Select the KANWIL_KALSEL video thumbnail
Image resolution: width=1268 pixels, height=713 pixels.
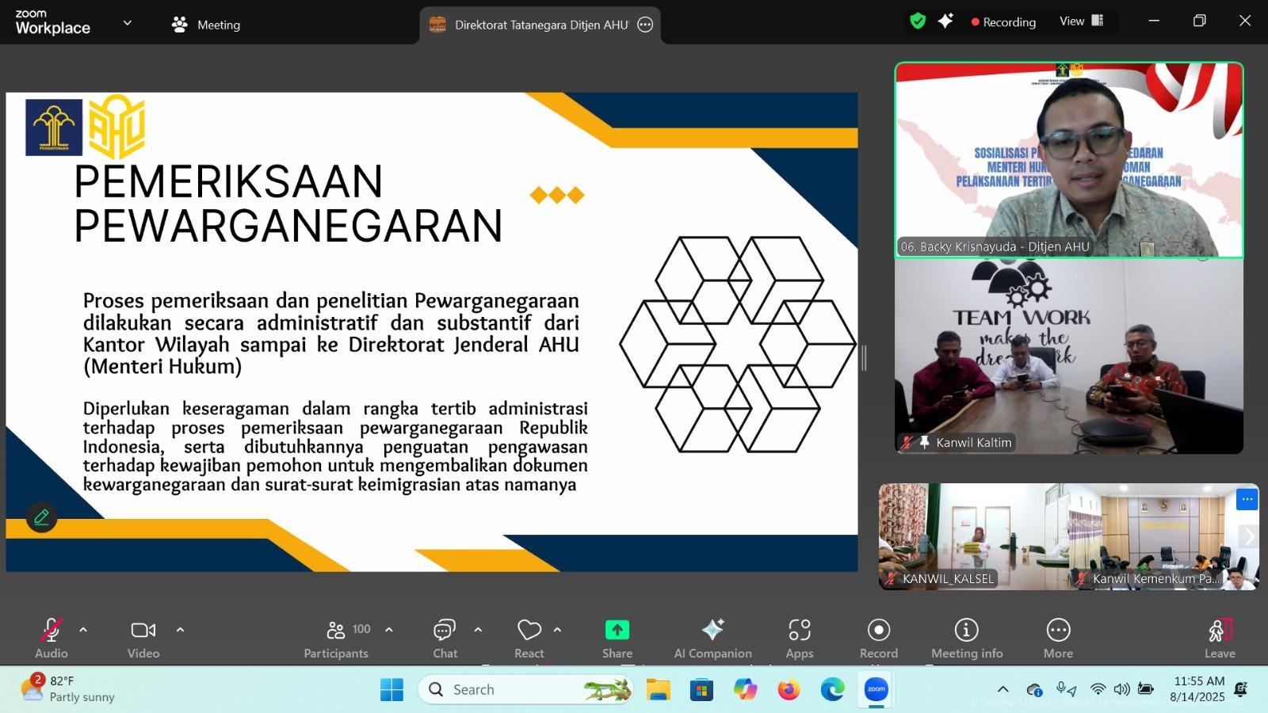tap(973, 536)
